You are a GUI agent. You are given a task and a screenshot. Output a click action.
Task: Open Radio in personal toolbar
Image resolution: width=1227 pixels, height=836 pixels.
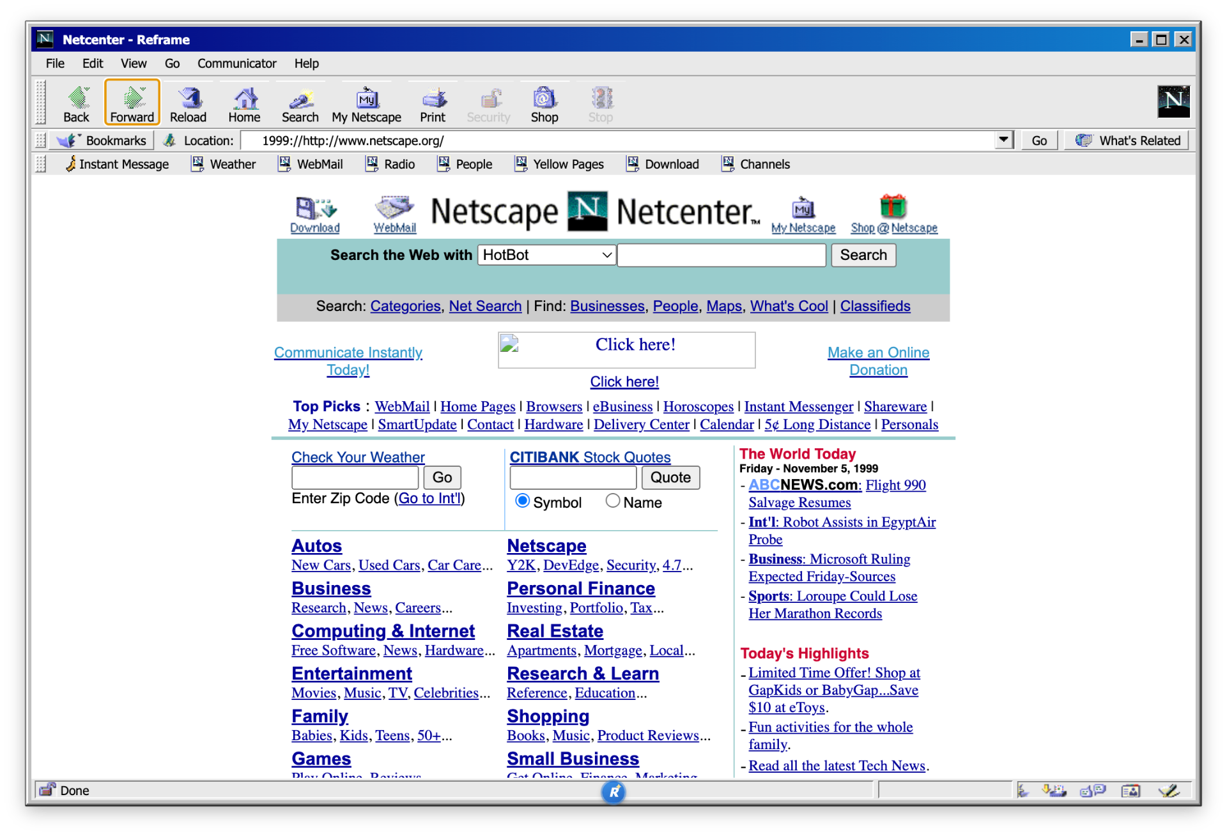tap(390, 164)
